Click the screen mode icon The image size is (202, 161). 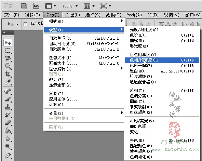(104, 6)
